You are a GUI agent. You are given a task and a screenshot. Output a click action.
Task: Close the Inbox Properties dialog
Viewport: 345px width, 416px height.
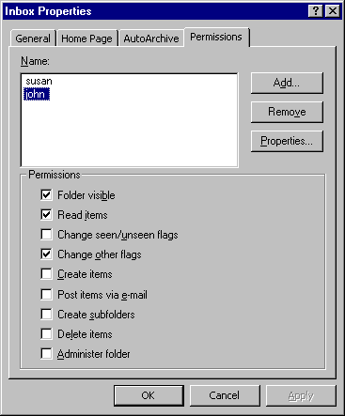click(332, 11)
